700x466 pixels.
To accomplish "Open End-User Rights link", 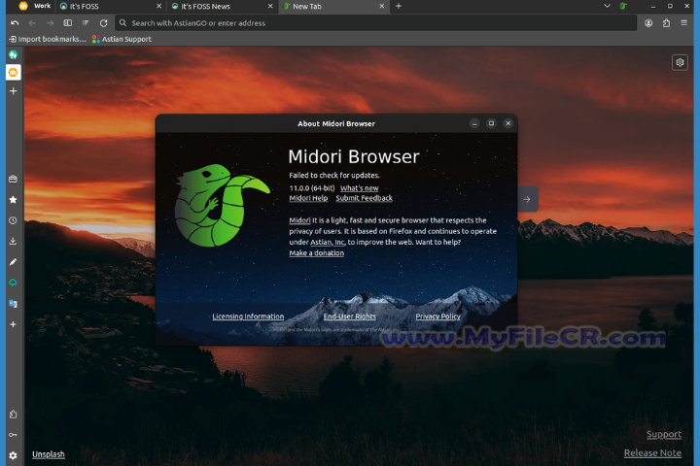I will click(350, 316).
